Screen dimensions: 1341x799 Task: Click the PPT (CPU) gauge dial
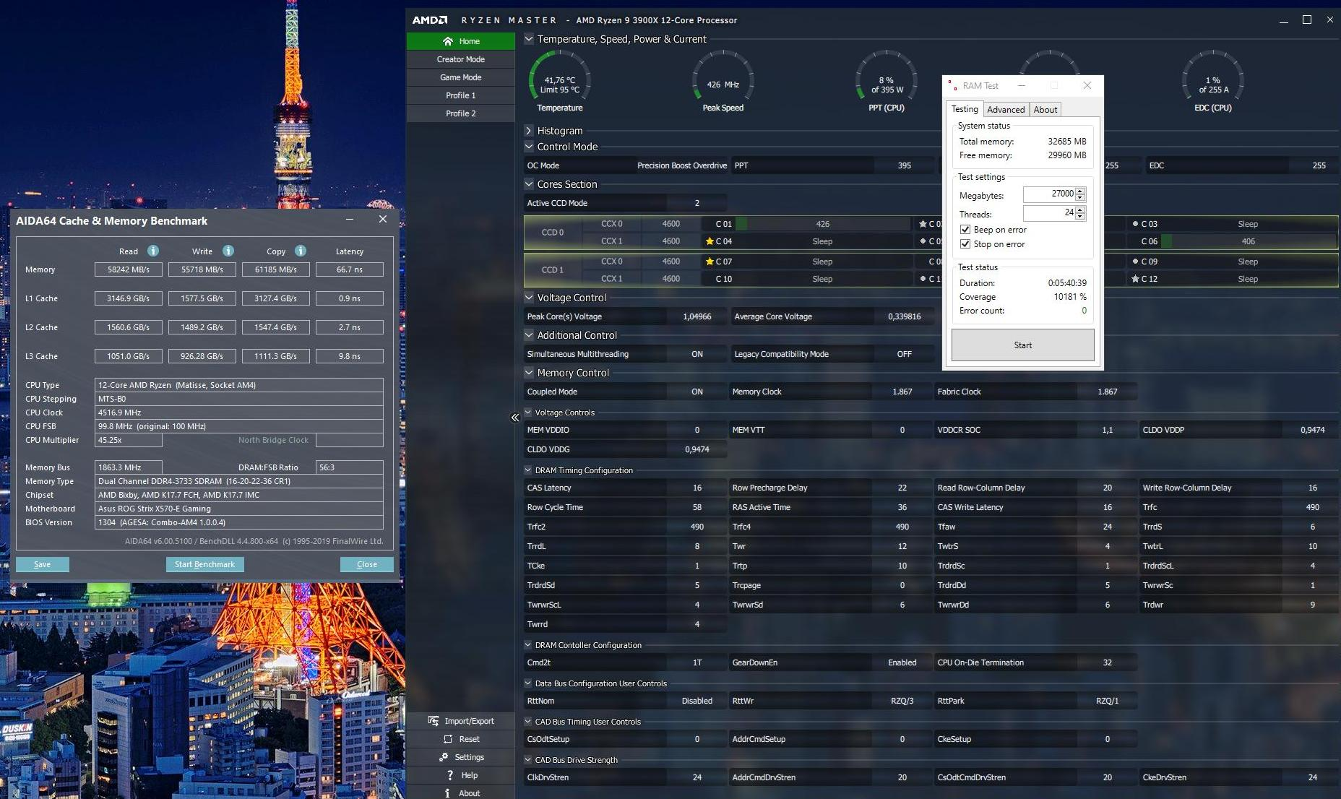[x=887, y=76]
